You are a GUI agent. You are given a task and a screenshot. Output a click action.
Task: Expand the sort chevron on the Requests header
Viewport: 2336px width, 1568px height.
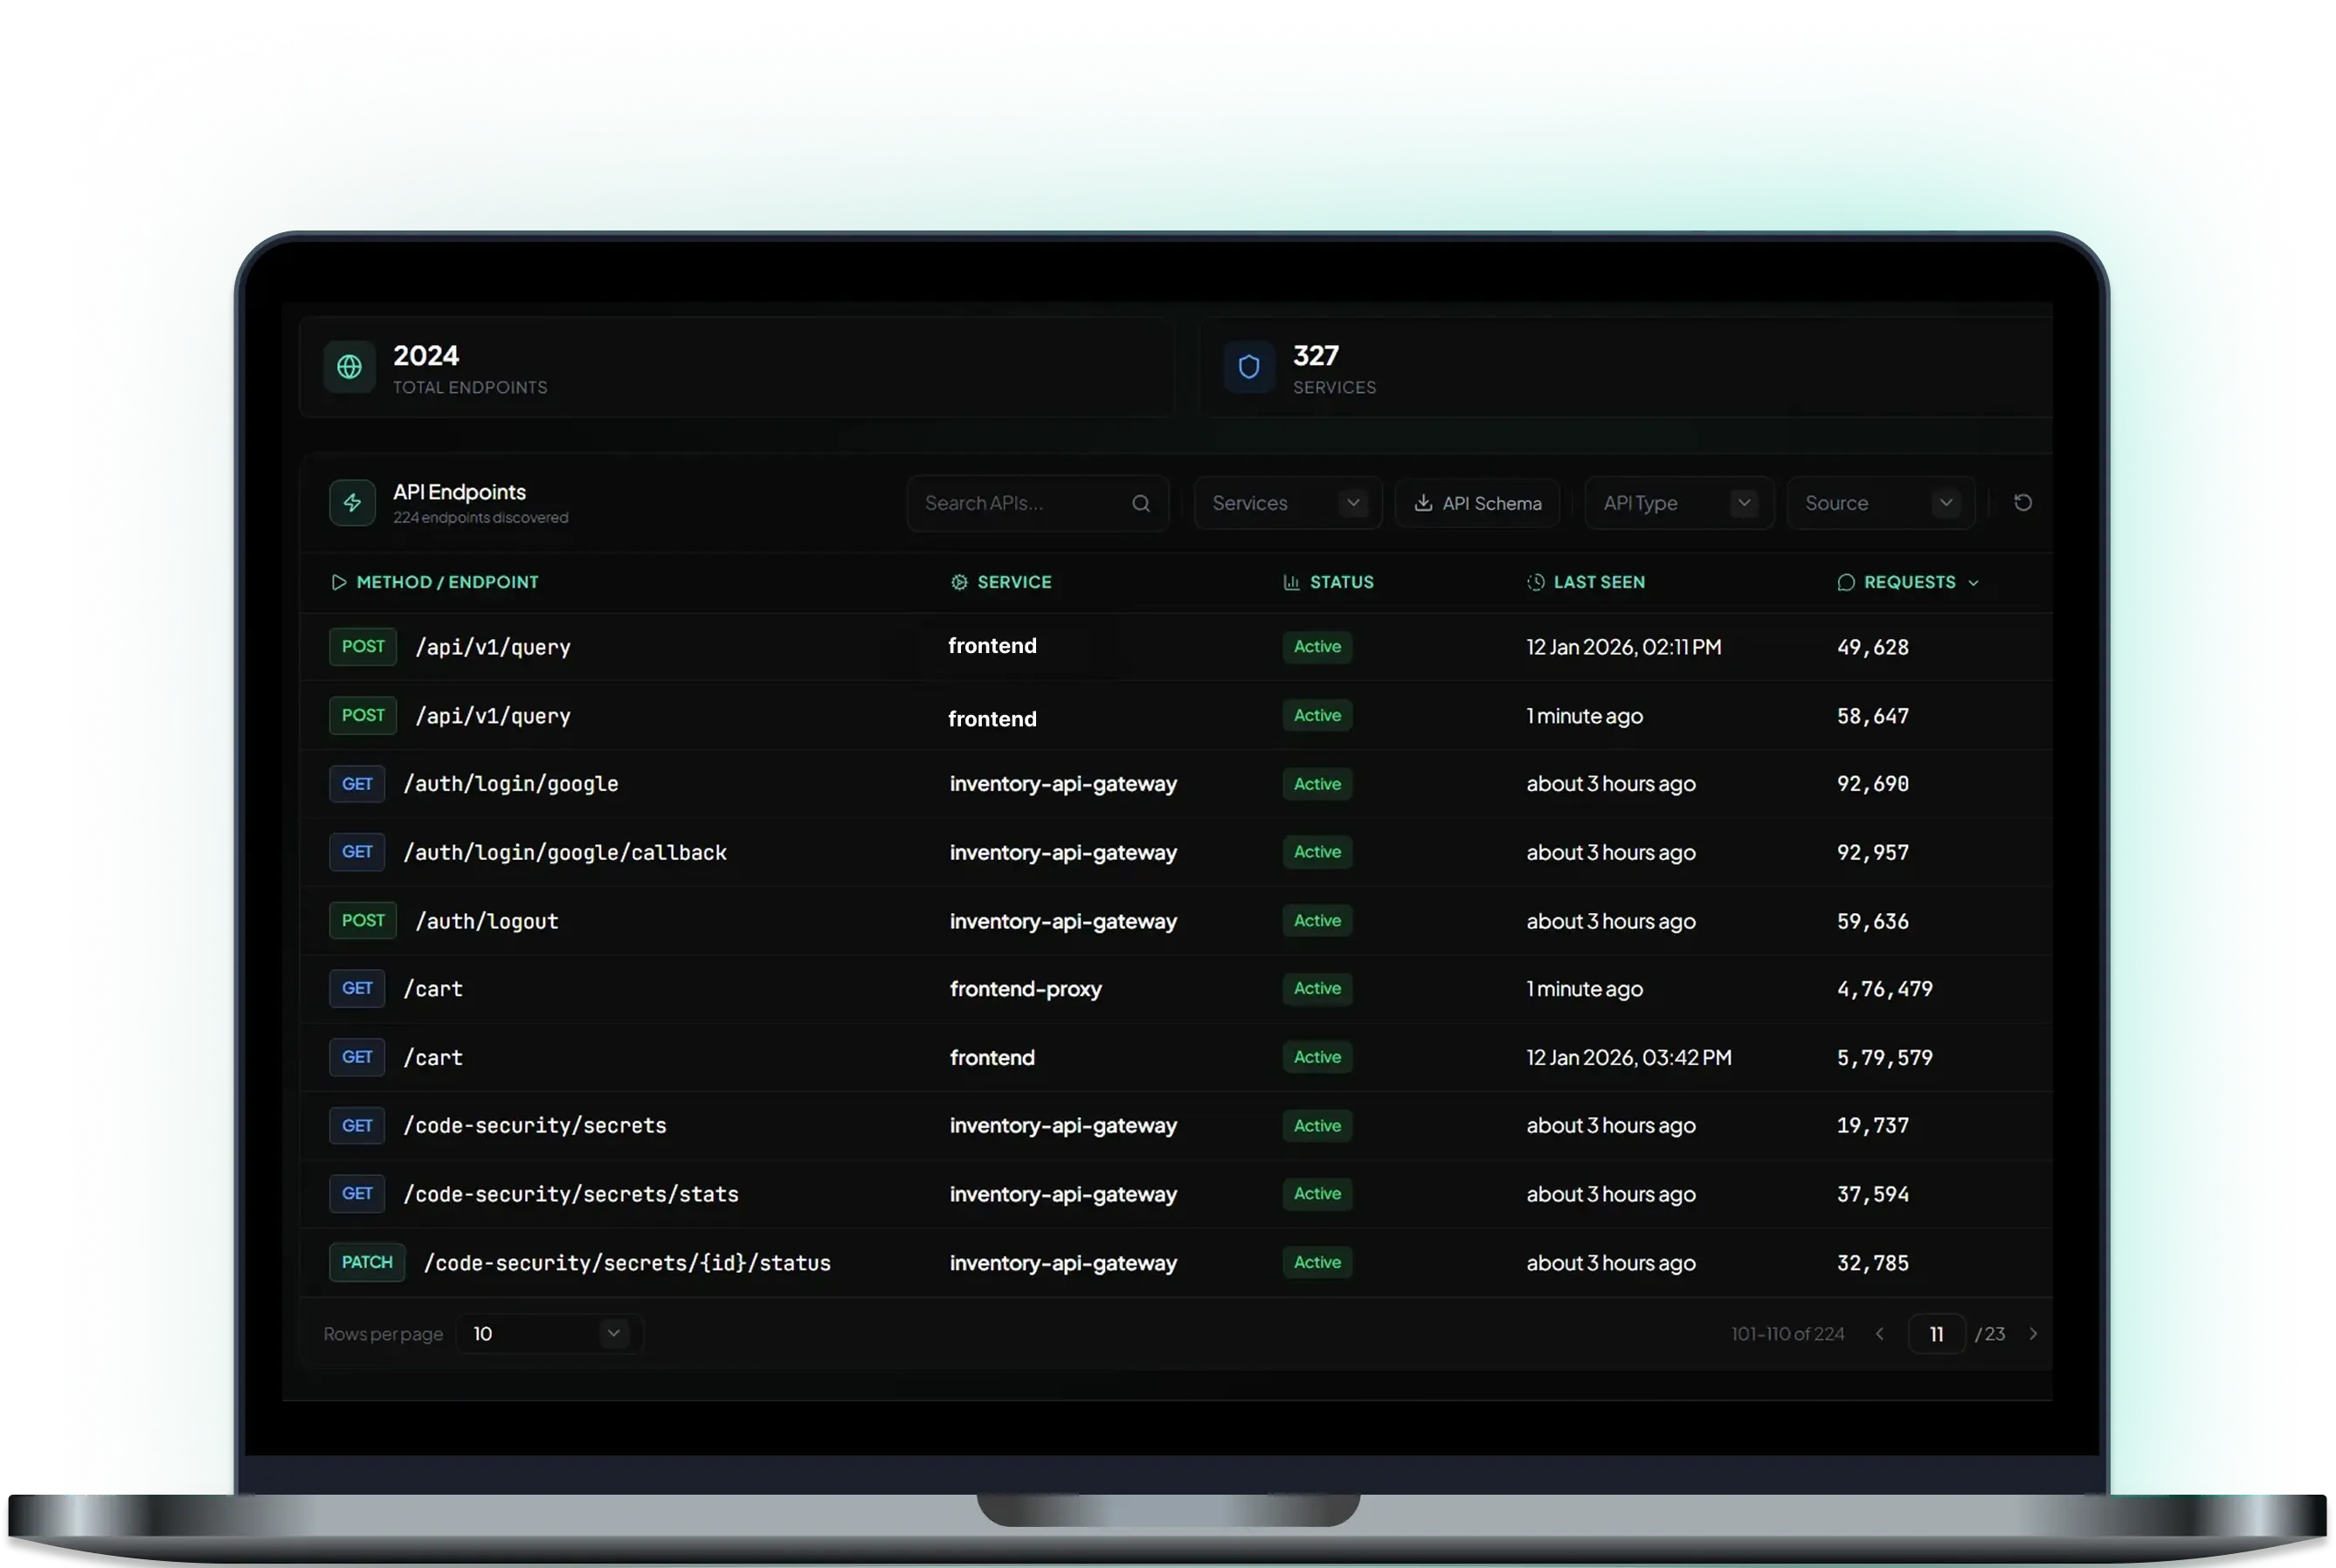click(1972, 582)
